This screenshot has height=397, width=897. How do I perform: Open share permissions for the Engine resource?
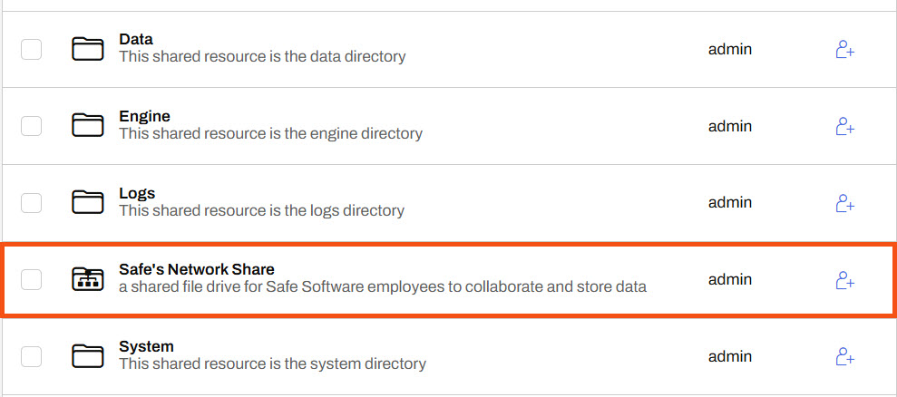click(844, 126)
